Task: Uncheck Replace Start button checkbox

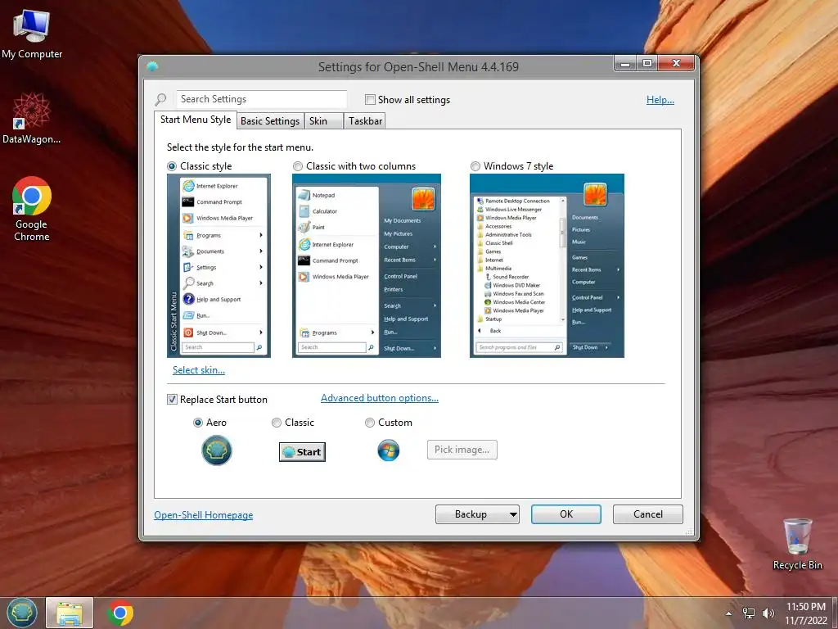Action: point(172,400)
